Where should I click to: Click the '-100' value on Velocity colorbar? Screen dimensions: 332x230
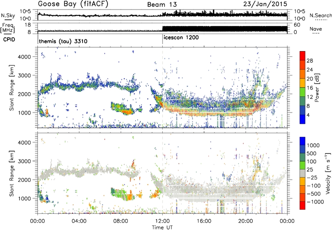314,186
